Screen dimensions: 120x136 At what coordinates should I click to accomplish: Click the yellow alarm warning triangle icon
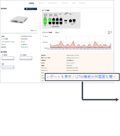[21, 44]
